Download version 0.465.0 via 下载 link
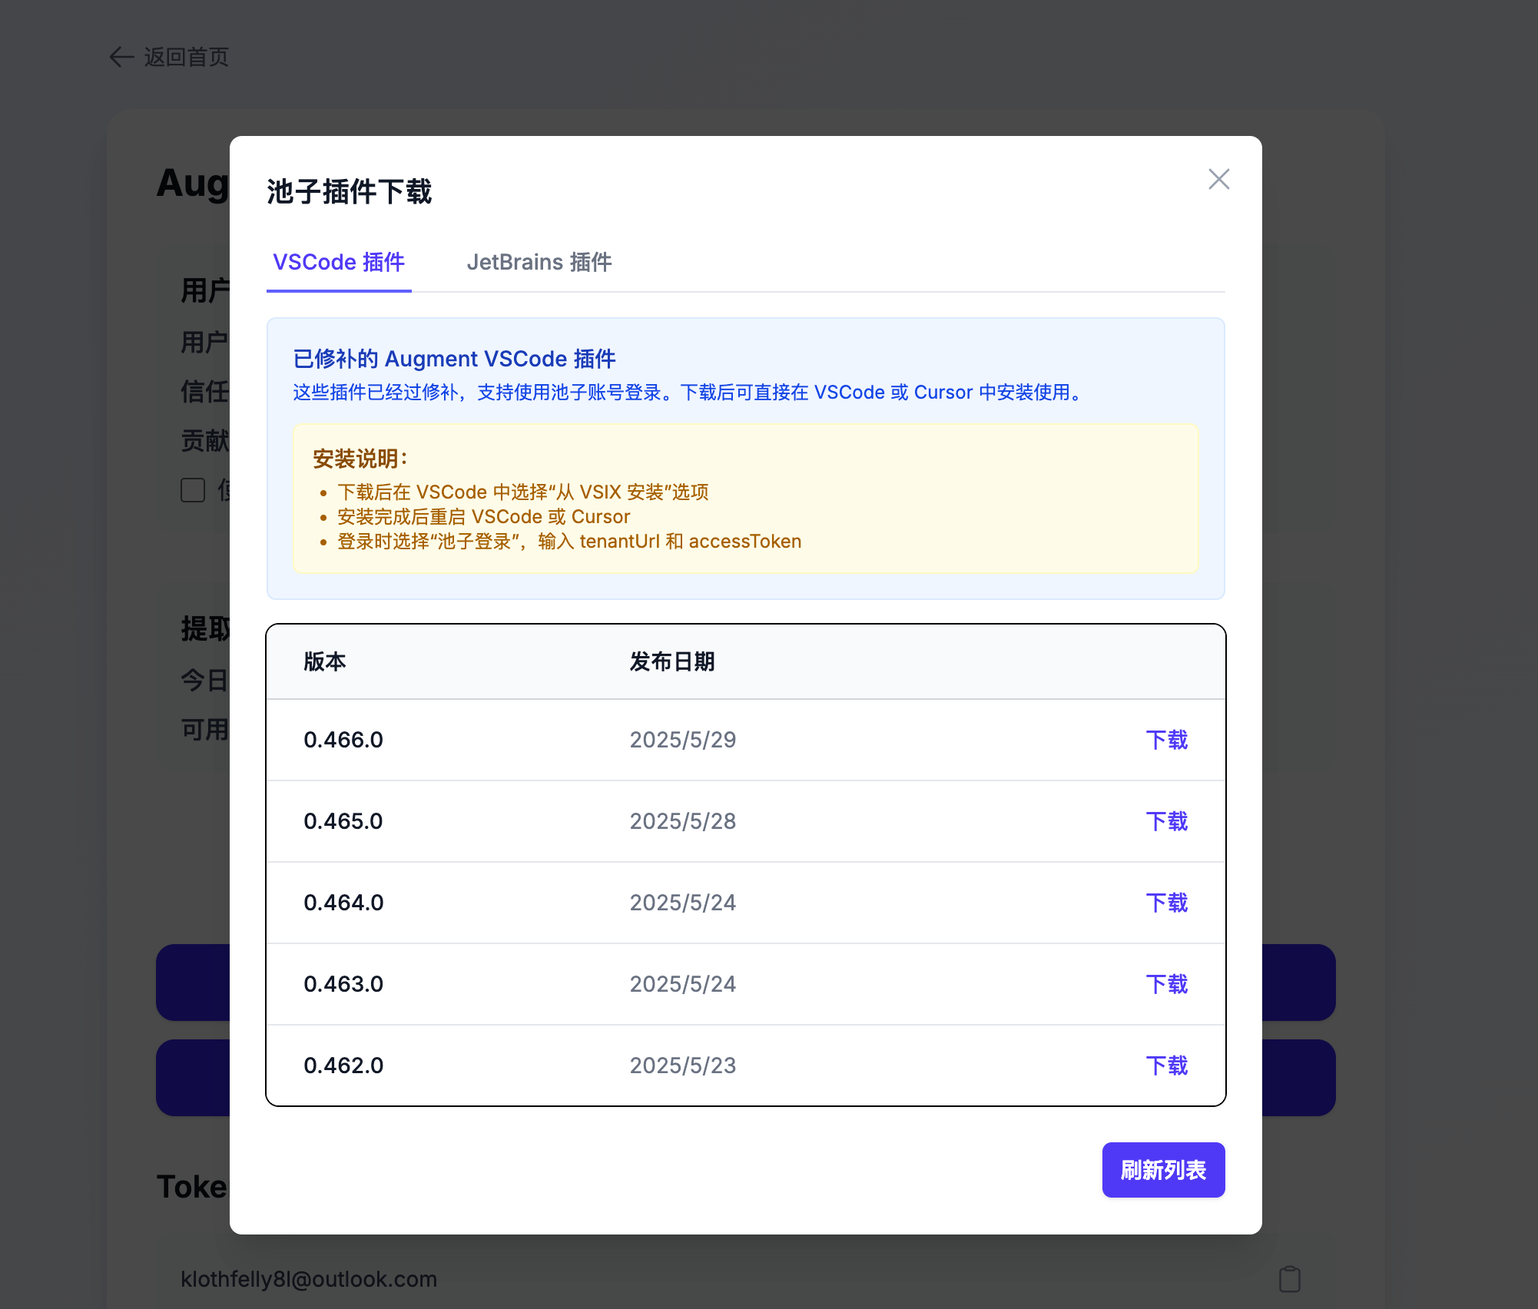Image resolution: width=1538 pixels, height=1309 pixels. pyautogui.click(x=1166, y=821)
